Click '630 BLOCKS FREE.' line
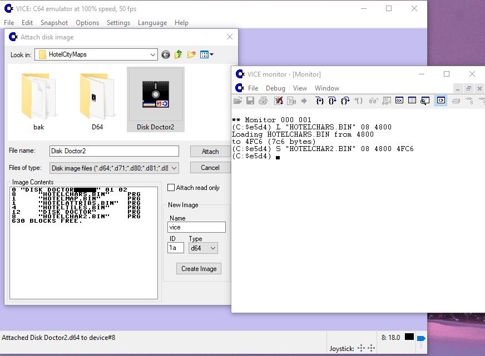This screenshot has height=356, width=485. pos(47,220)
